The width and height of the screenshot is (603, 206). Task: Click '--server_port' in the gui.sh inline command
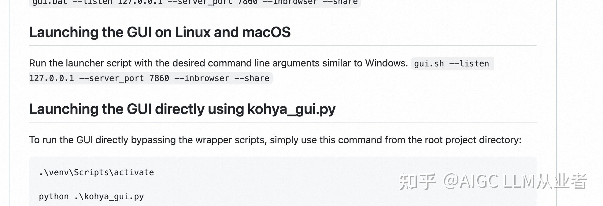point(112,78)
